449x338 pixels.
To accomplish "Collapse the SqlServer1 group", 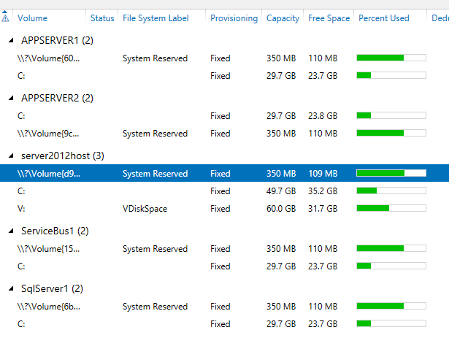I will coord(11,288).
